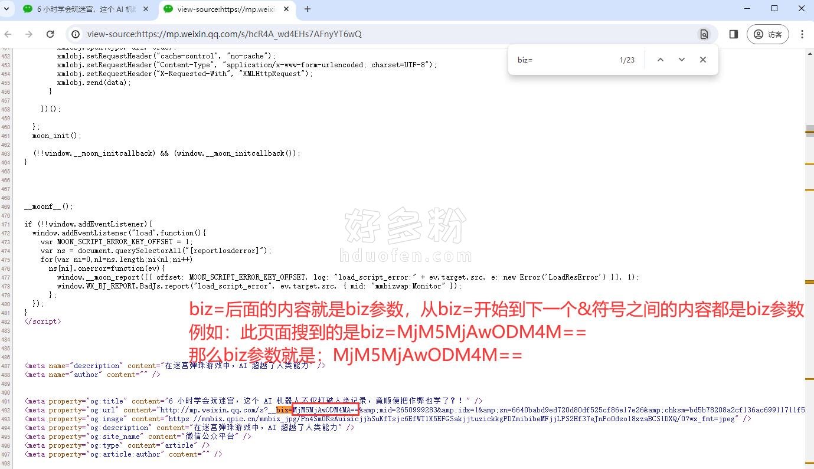Go forward with the forward arrow
This screenshot has height=469, width=814.
[28, 34]
